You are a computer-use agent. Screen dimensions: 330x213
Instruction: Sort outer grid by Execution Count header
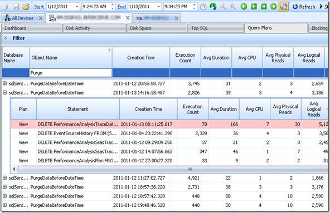(x=185, y=57)
